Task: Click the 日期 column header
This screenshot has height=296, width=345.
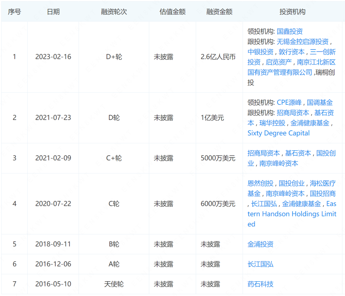Action: click(53, 11)
